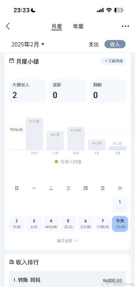Open the 2025年2月 month dropdown
The width and height of the screenshot is (135, 287).
click(x=28, y=44)
